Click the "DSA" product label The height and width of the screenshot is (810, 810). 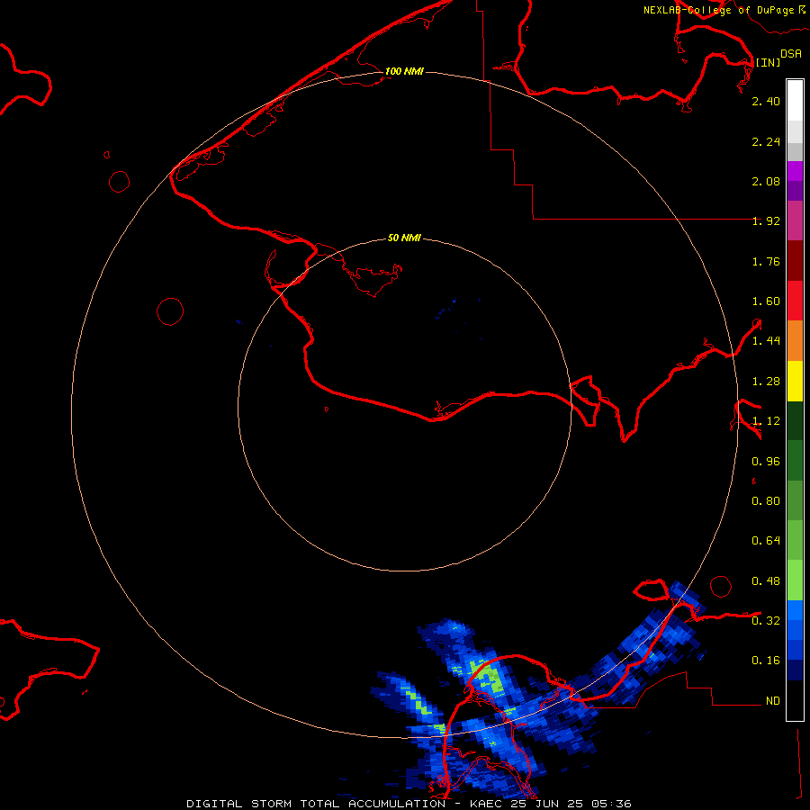(791, 53)
